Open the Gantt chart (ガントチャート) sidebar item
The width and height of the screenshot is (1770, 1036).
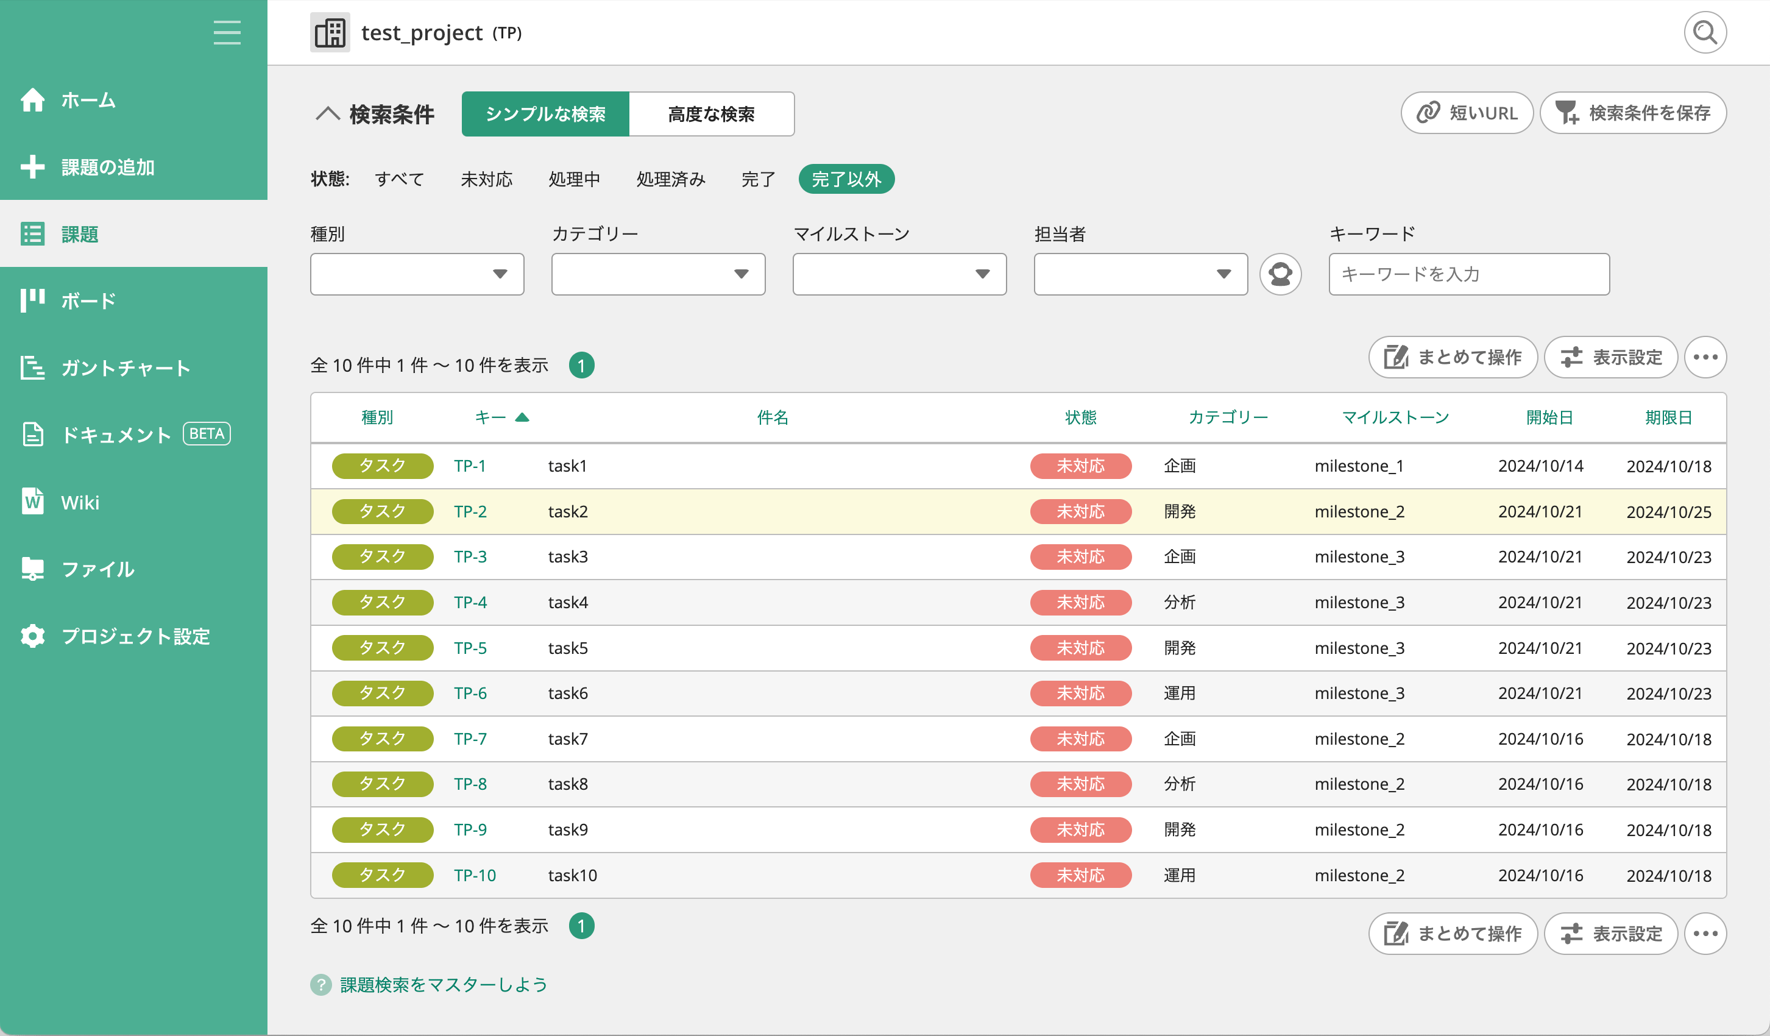coord(125,368)
